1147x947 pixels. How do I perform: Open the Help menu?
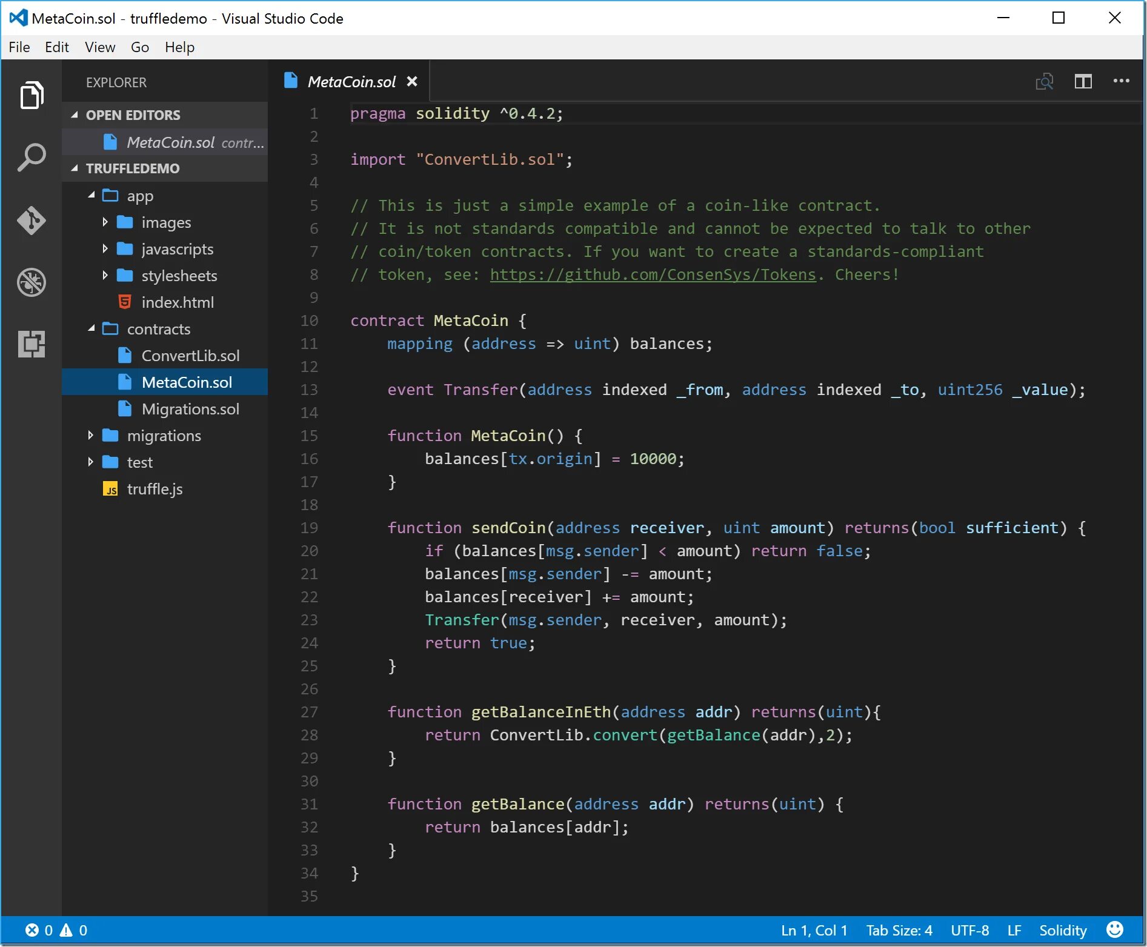[x=180, y=47]
